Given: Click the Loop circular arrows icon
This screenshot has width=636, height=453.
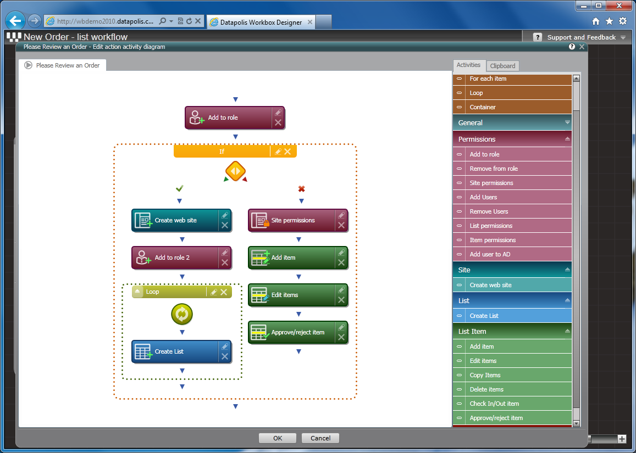Looking at the screenshot, I should (x=182, y=314).
